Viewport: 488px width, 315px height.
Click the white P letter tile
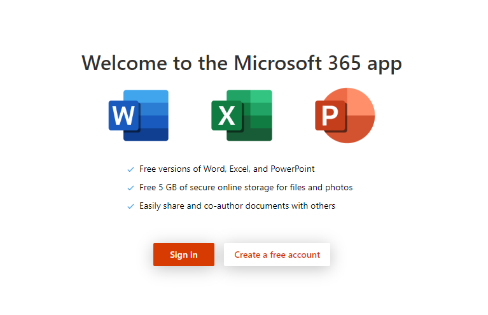[330, 115]
